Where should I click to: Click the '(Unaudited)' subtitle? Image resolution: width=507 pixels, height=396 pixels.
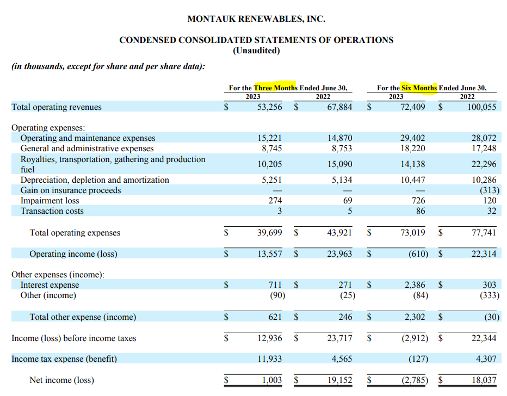click(x=256, y=51)
